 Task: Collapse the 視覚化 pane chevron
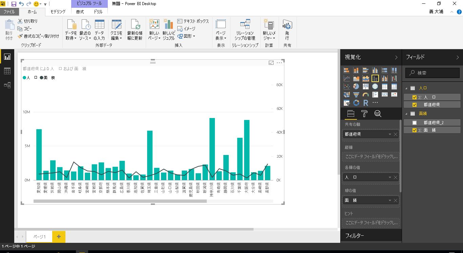point(396,57)
